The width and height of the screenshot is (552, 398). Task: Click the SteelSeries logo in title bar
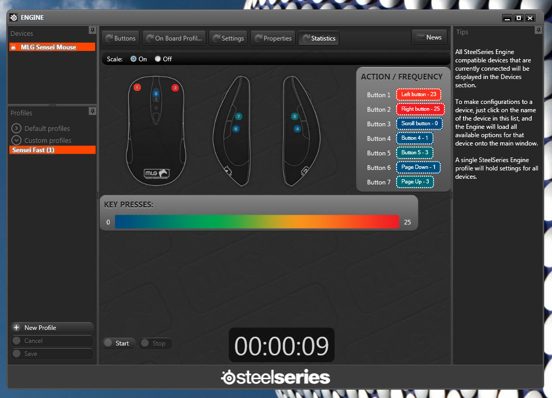click(x=14, y=17)
